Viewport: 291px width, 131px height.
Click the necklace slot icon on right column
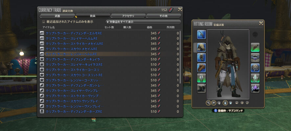point(255,58)
